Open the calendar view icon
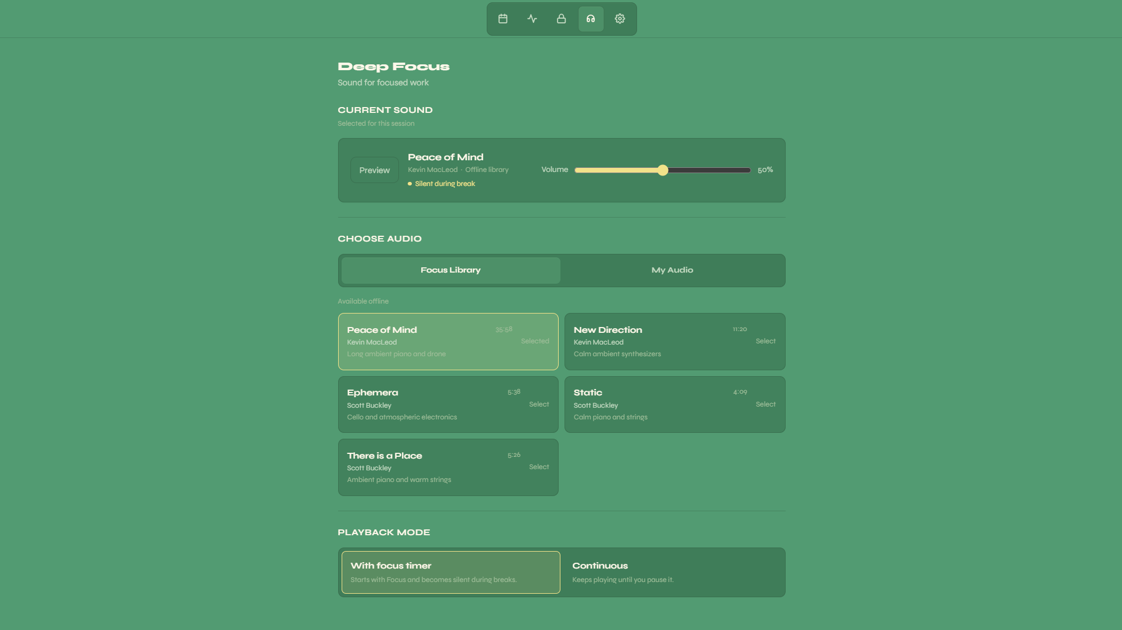The width and height of the screenshot is (1122, 630). point(503,19)
